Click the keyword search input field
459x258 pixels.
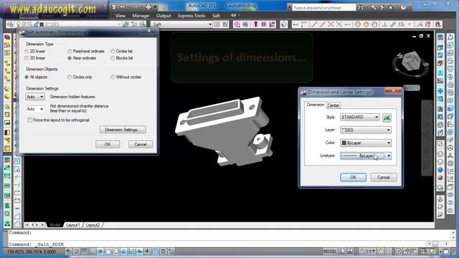pyautogui.click(x=323, y=8)
